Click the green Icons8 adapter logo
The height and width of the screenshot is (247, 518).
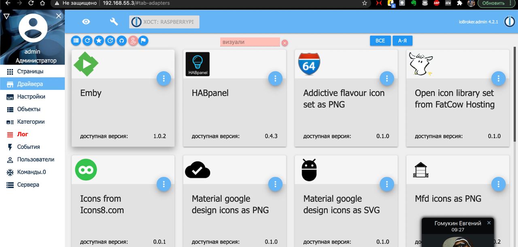pyautogui.click(x=86, y=169)
